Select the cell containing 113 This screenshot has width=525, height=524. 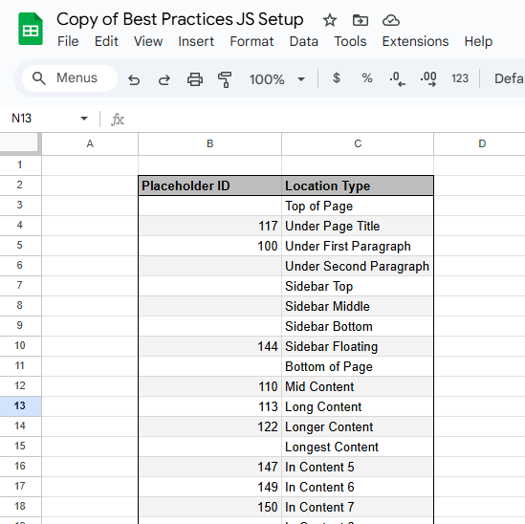[x=210, y=406]
